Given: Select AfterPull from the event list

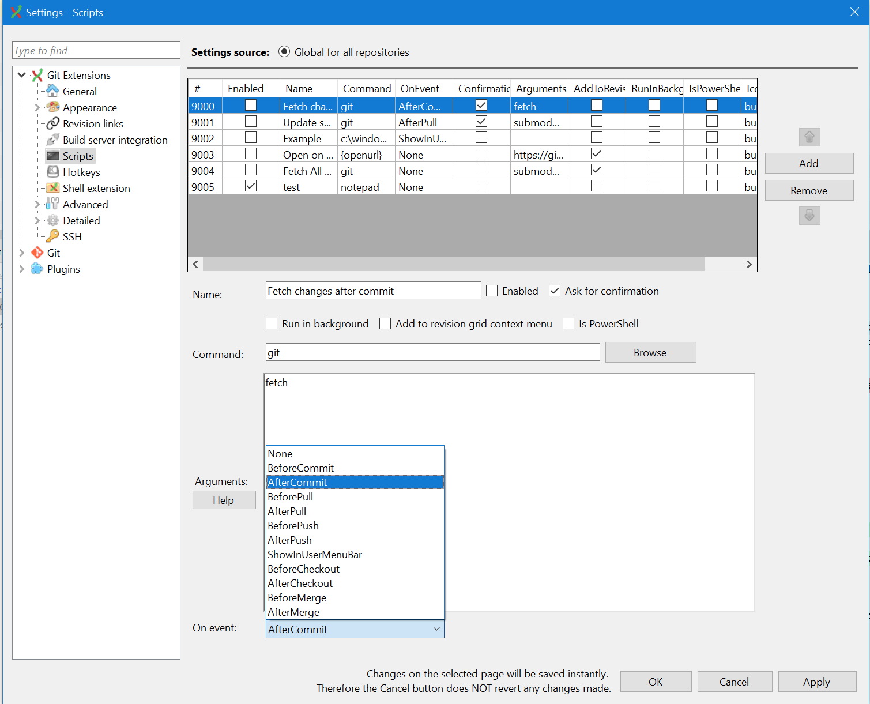Looking at the screenshot, I should pos(287,511).
